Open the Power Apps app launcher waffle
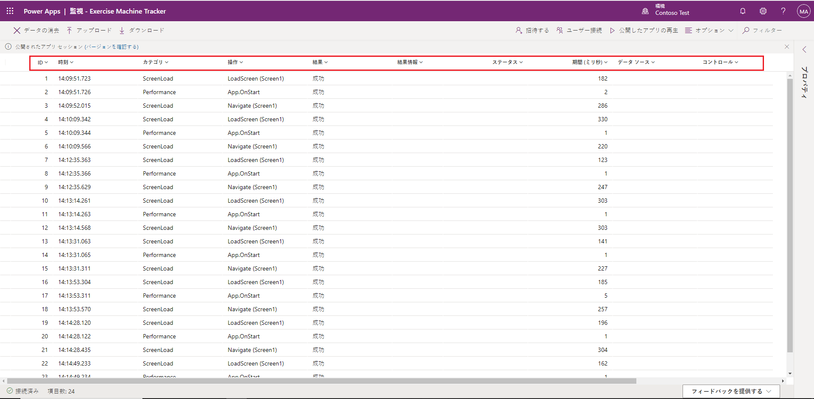 click(x=10, y=11)
